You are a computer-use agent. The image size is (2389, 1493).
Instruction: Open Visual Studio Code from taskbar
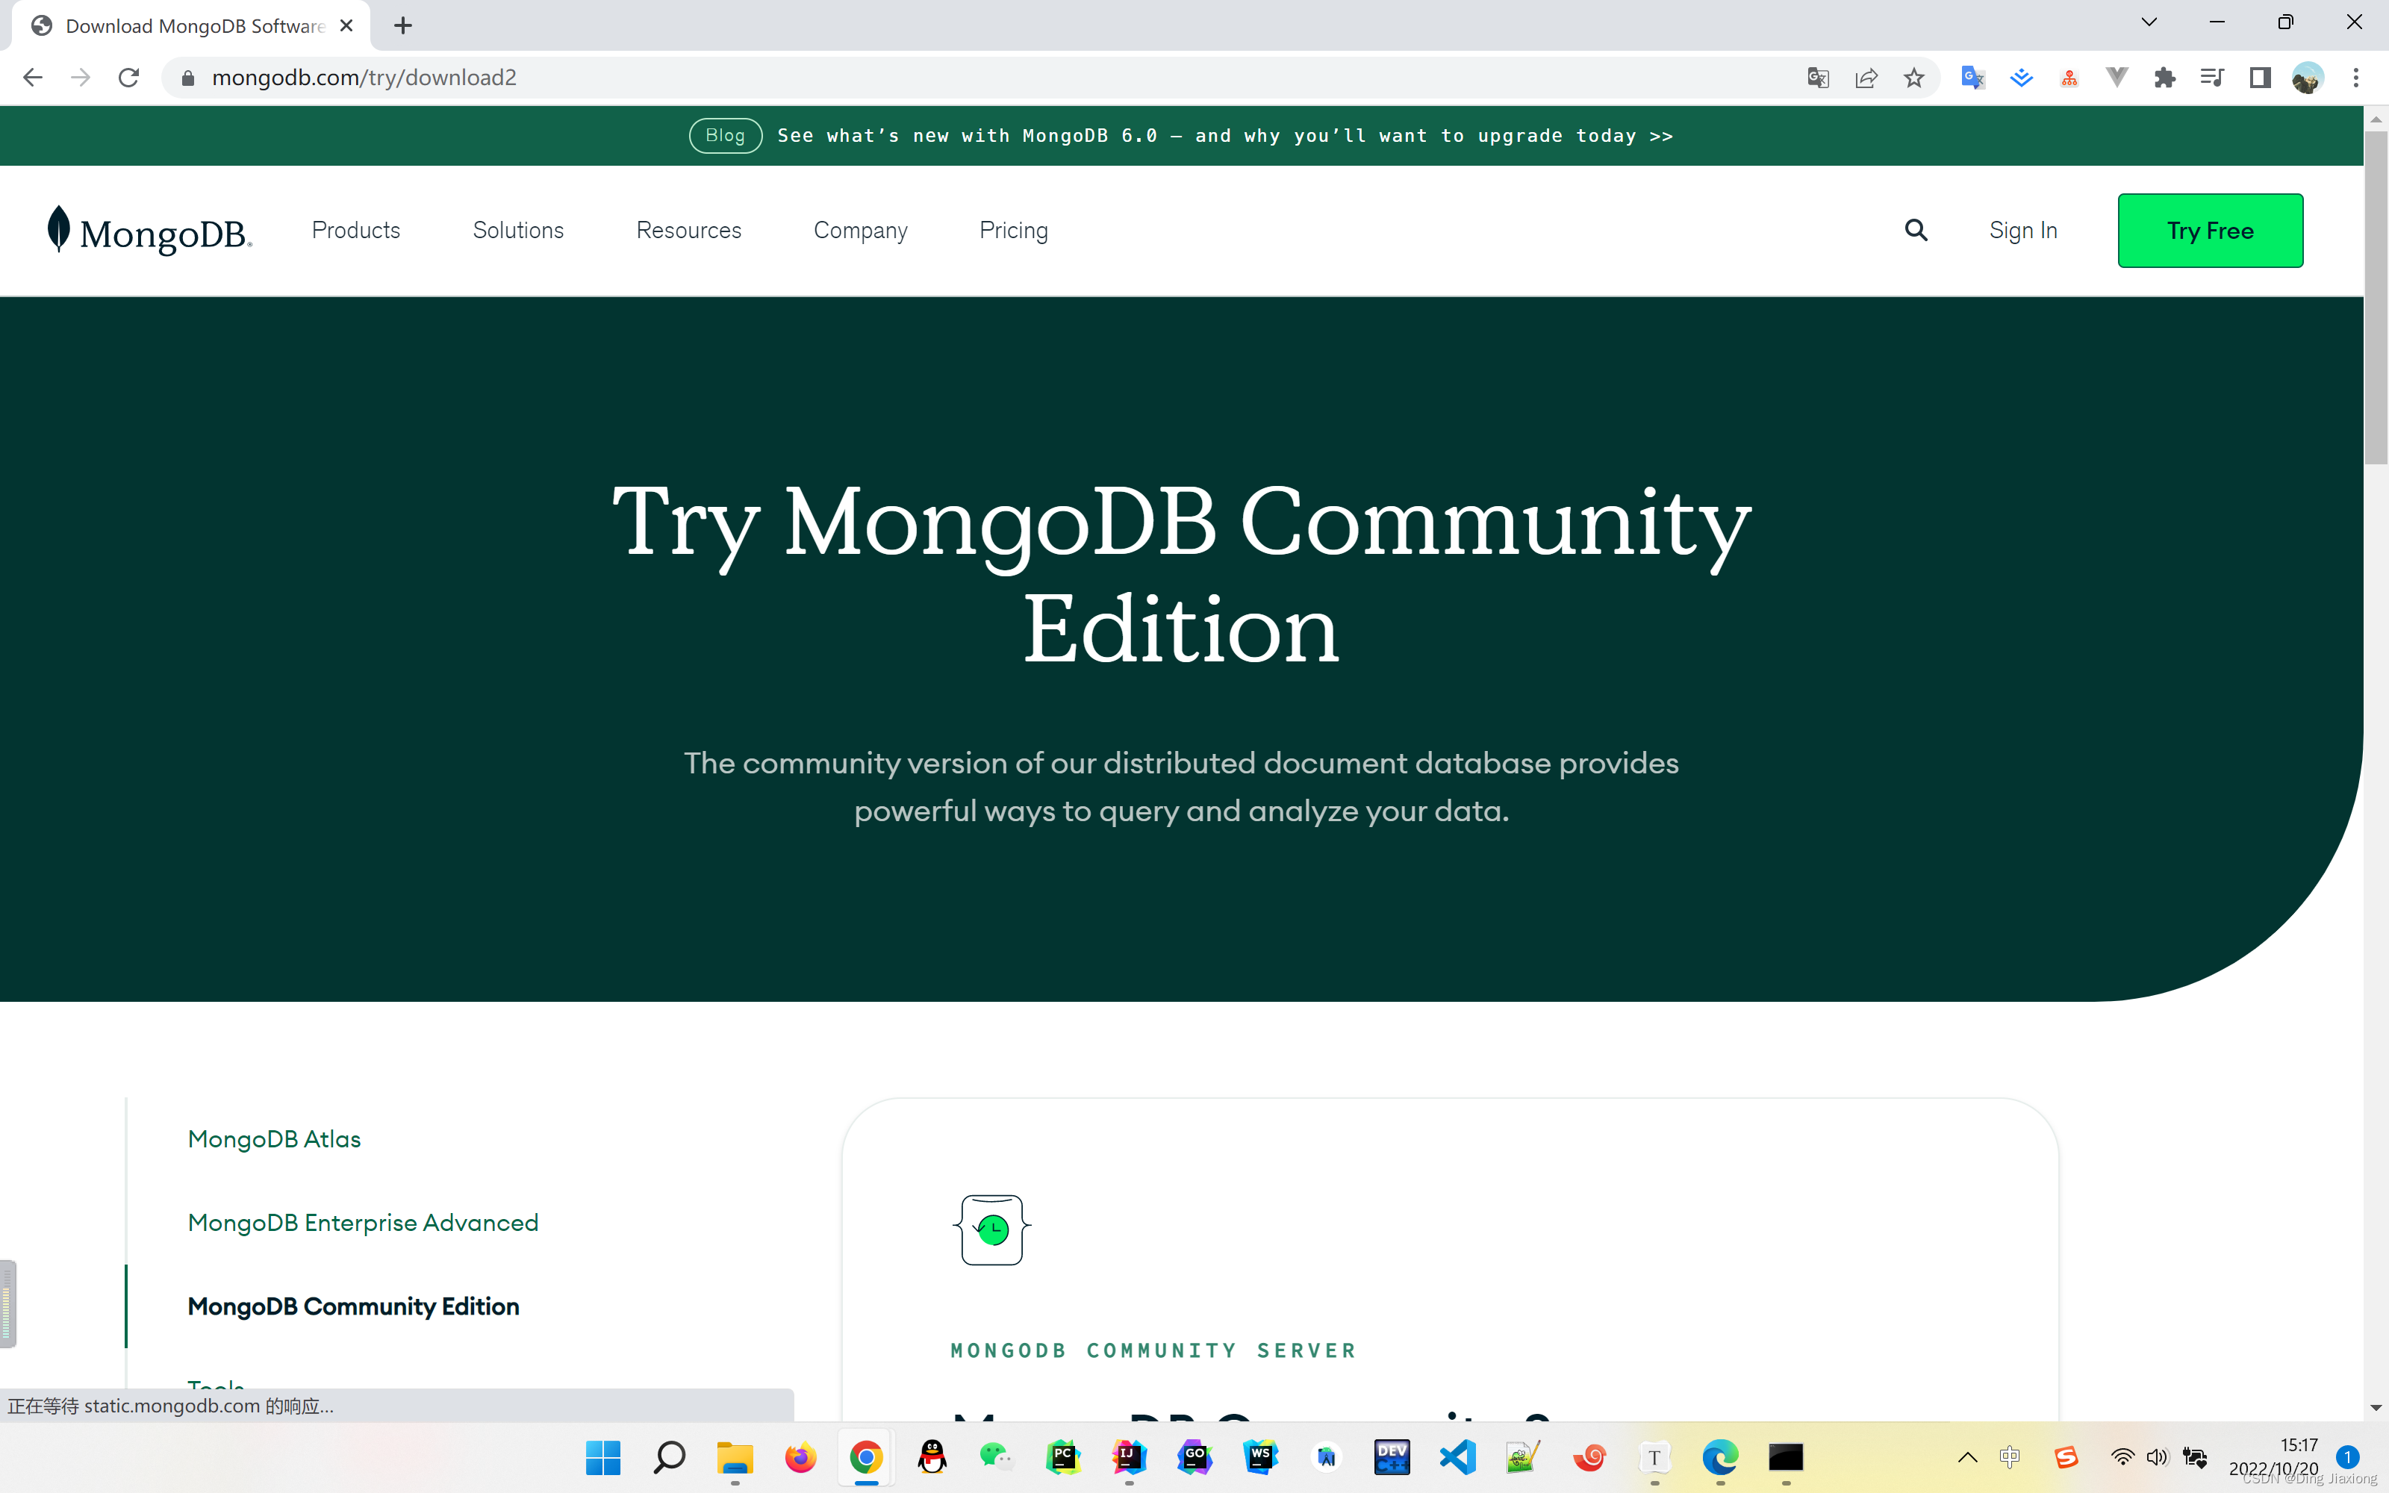[1457, 1456]
